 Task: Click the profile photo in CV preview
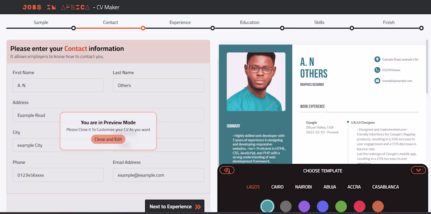coord(256,82)
